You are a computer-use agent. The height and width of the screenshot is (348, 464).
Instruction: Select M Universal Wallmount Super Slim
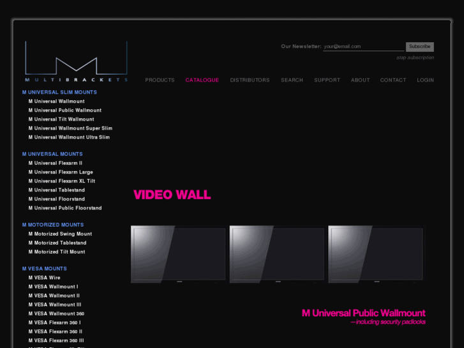pos(70,128)
